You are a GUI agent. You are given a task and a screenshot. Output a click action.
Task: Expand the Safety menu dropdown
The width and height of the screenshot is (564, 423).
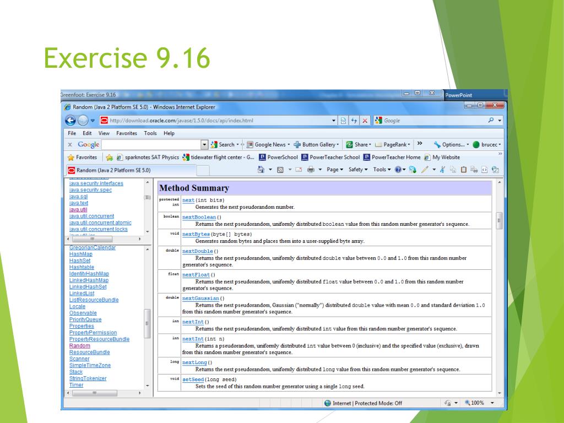point(358,170)
